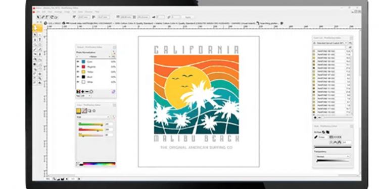Open the second menu in the menu bar

[x=44, y=12]
